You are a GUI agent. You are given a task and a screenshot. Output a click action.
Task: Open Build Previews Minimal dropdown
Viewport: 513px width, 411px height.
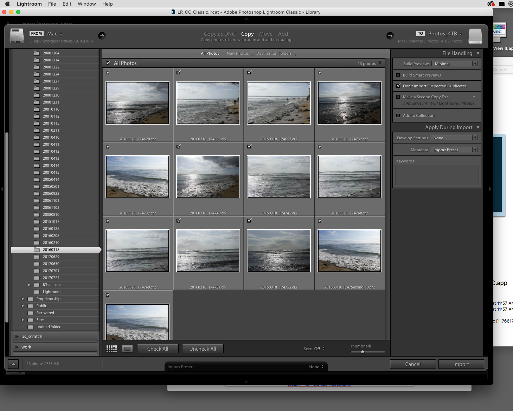(454, 64)
